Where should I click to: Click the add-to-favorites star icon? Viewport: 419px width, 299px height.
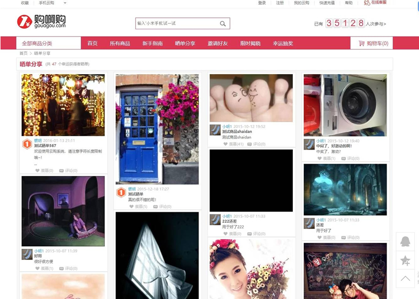[x=405, y=260]
